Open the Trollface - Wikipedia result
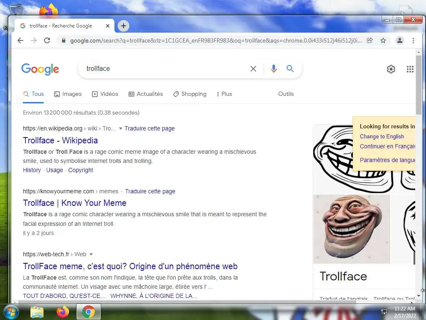 [x=60, y=140]
